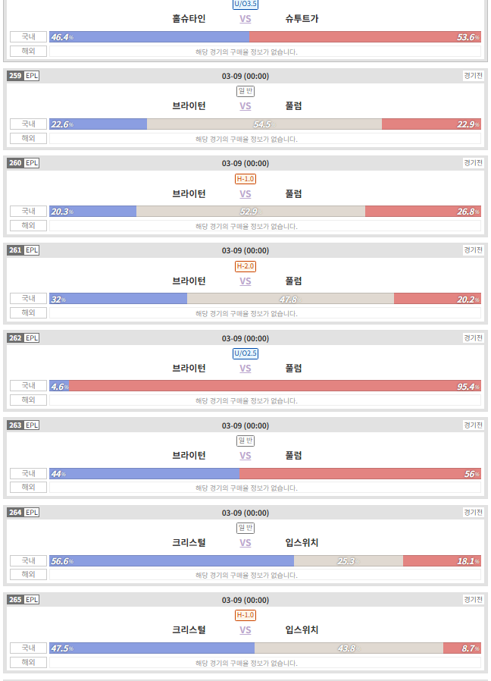Click the 일반 badge in match 263
The width and height of the screenshot is (491, 681).
pyautogui.click(x=245, y=441)
